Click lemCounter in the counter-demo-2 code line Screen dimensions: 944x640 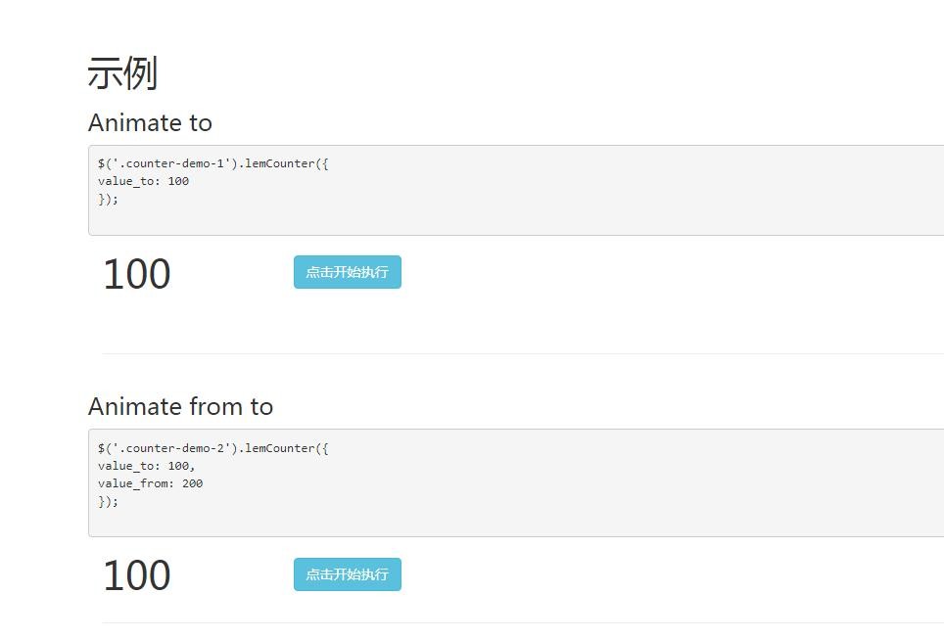(279, 448)
